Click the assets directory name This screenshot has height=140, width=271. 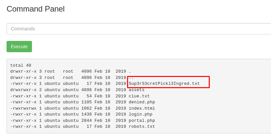pos(137,90)
